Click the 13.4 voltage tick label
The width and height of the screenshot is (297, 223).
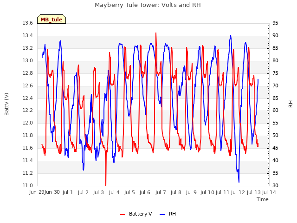28,35
